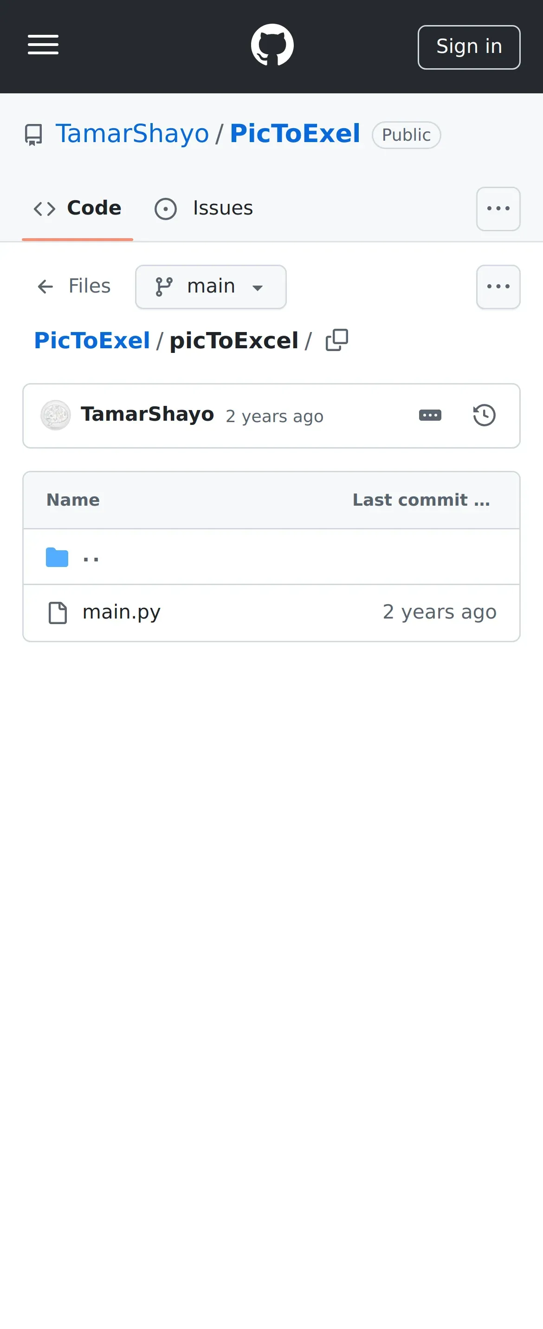543x1329 pixels.
Task: View commit history via the clock icon
Action: [x=484, y=415]
